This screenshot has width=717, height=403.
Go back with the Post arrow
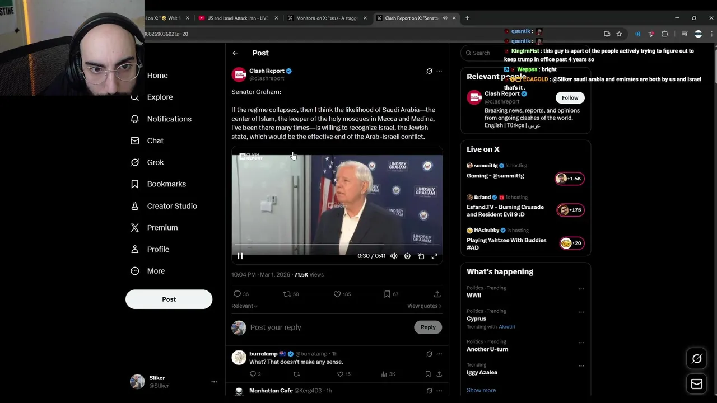(x=235, y=53)
